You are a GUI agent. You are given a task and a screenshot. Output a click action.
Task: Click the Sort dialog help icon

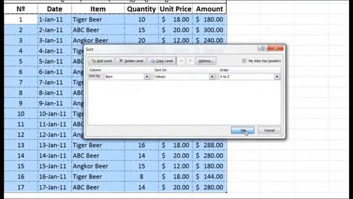pos(263,48)
